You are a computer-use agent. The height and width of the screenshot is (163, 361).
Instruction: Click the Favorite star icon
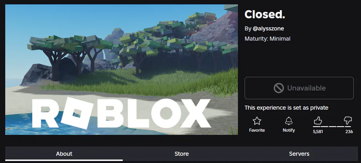click(x=257, y=121)
